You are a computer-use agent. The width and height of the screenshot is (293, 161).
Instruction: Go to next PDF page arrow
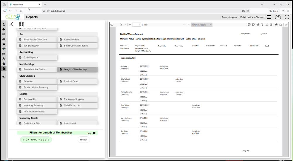130,25
